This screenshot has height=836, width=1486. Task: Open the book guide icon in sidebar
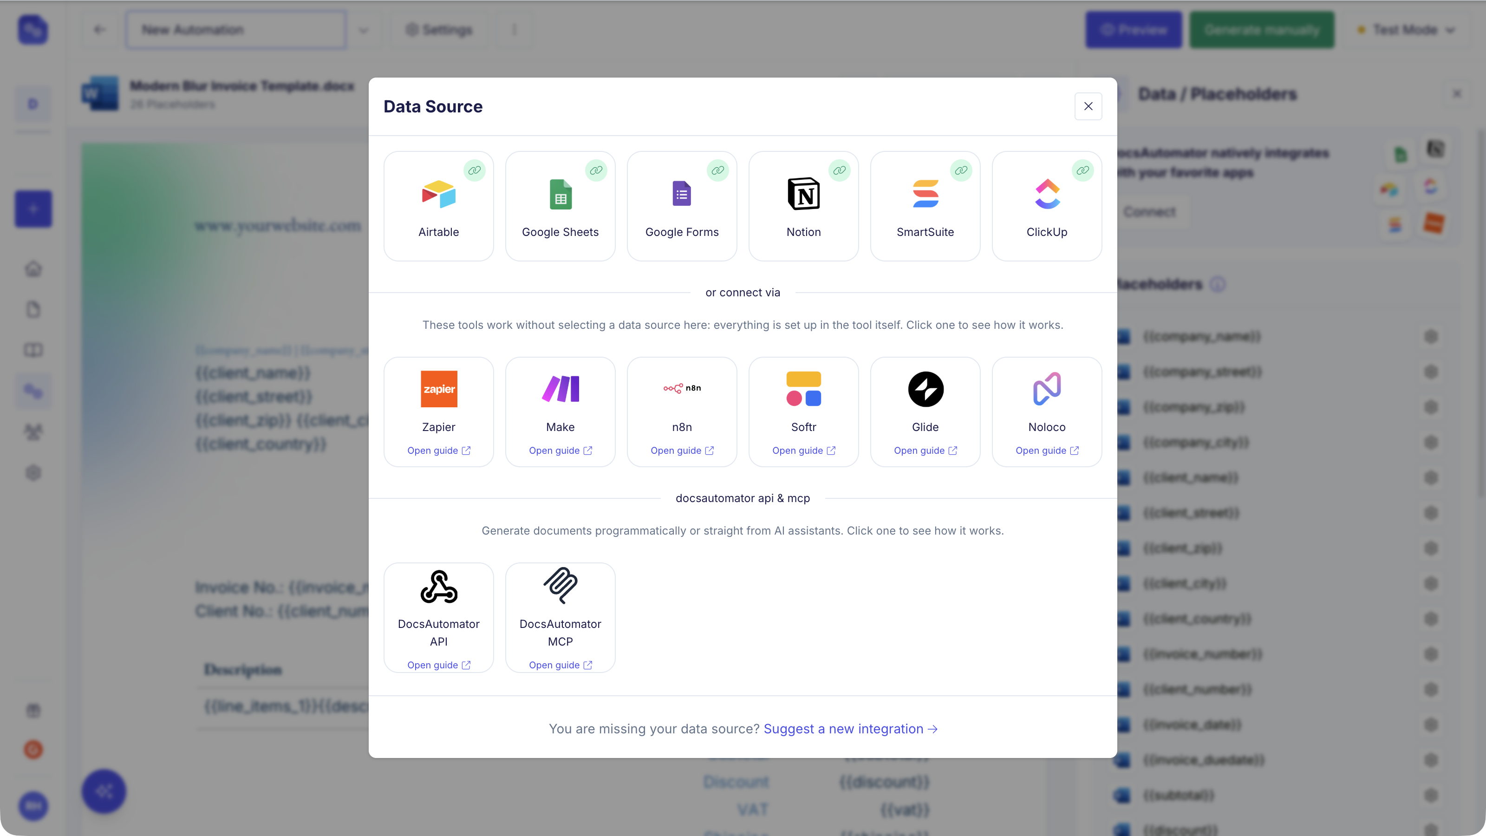(x=33, y=350)
